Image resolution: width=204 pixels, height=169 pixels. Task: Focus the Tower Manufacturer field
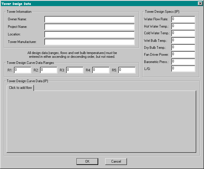pos(89,42)
